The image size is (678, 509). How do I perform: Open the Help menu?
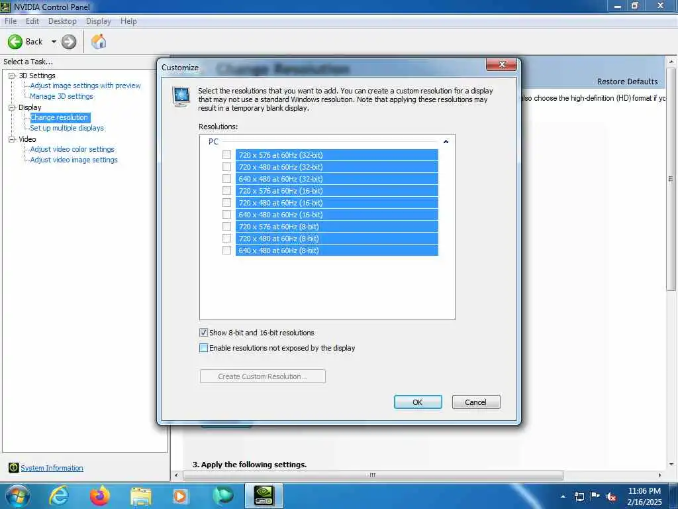coord(128,21)
